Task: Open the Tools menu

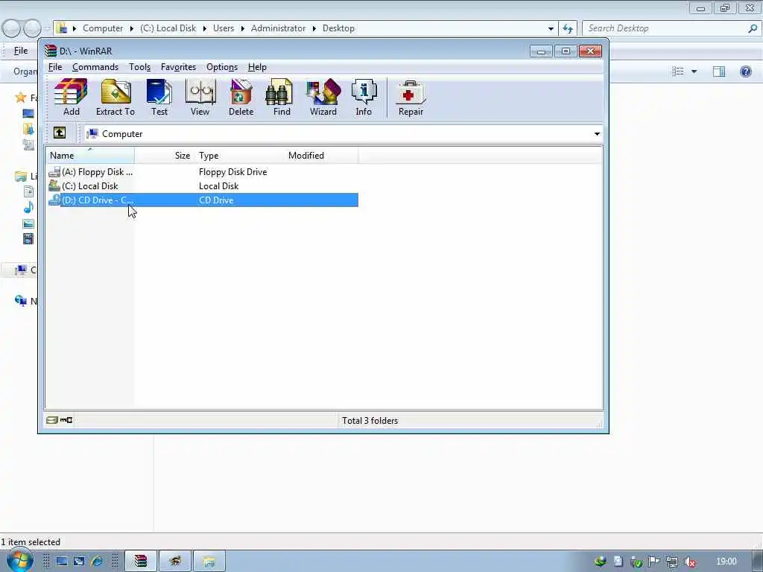Action: click(x=139, y=67)
